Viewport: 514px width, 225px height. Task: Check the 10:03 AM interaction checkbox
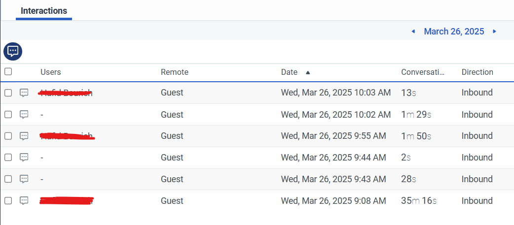tap(8, 93)
